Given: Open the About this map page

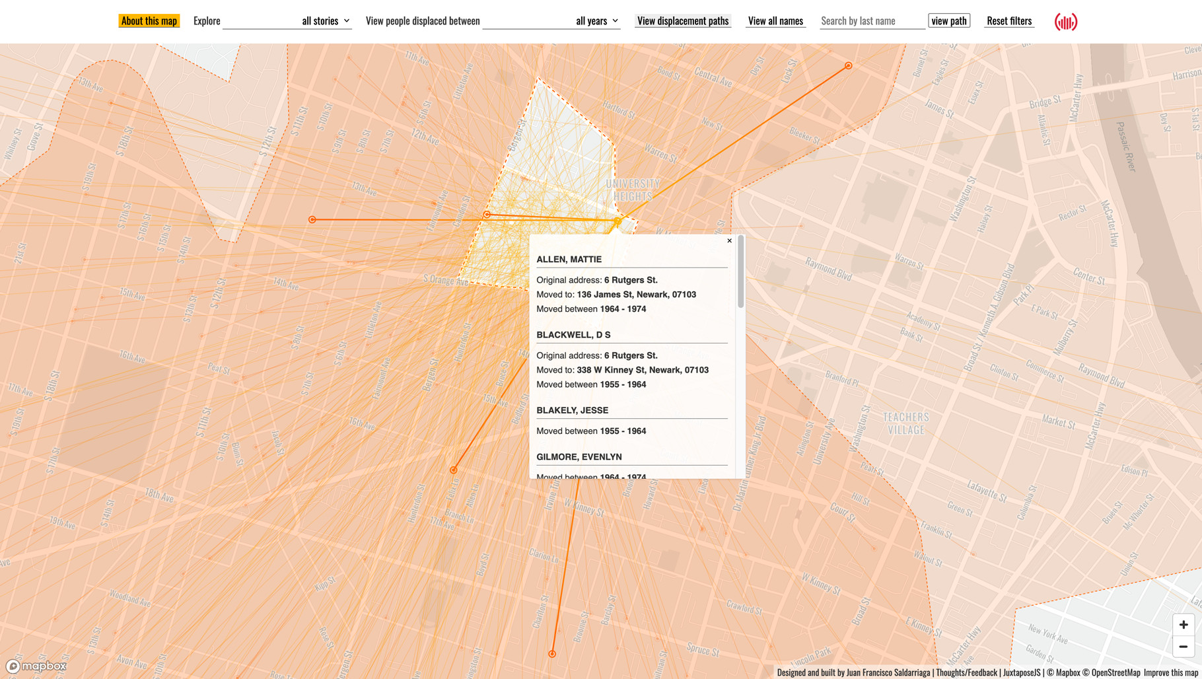Looking at the screenshot, I should tap(149, 20).
